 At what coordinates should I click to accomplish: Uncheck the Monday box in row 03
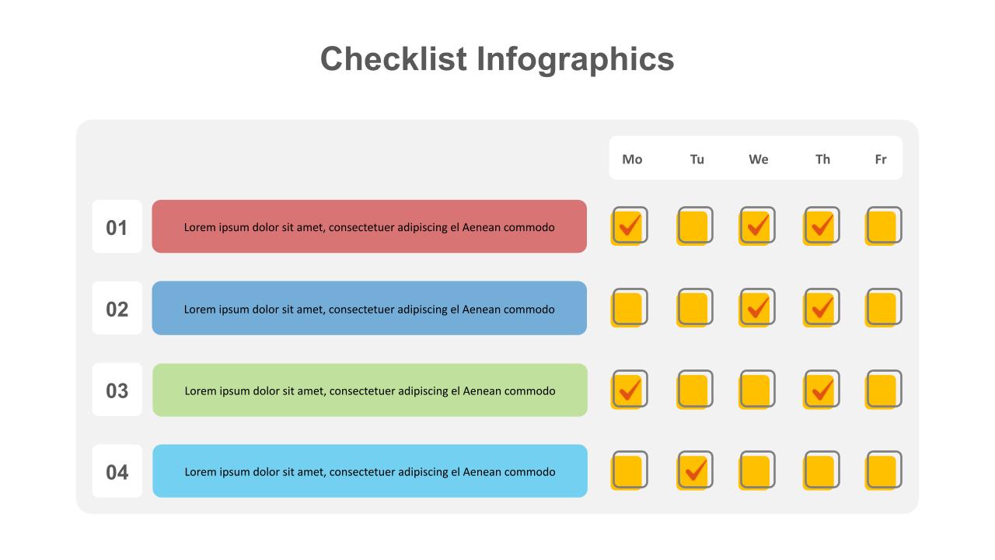[x=629, y=389]
